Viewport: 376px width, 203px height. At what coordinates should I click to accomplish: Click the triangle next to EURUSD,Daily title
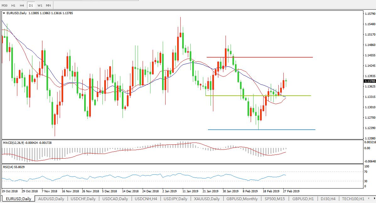pos(4,13)
